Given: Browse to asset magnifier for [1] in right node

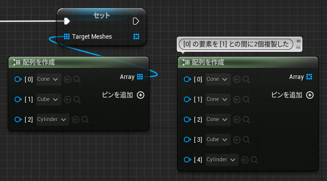Looking at the screenshot, I should [246, 100].
